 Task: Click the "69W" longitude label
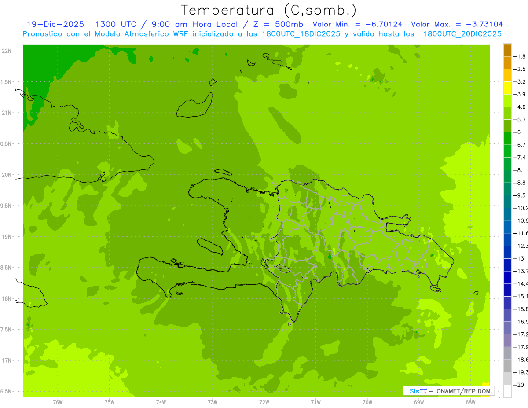click(419, 402)
